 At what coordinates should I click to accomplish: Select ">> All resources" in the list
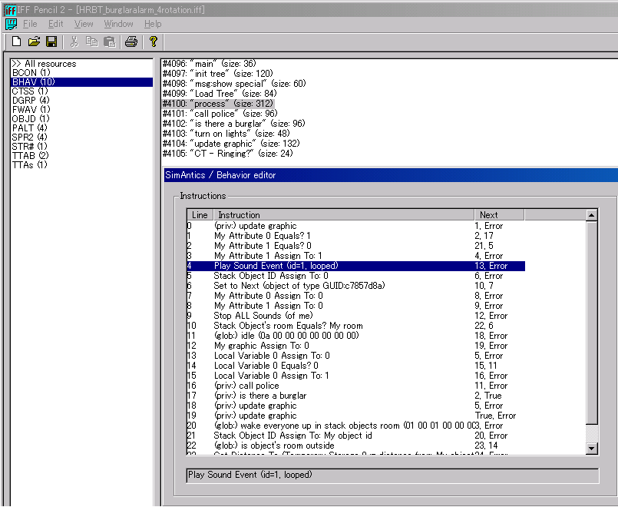44,64
